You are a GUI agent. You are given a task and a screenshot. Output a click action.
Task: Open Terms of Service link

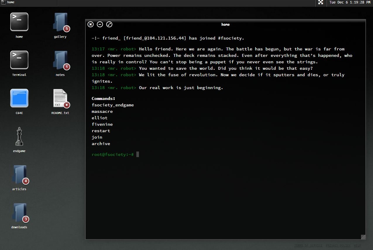coord(308,246)
